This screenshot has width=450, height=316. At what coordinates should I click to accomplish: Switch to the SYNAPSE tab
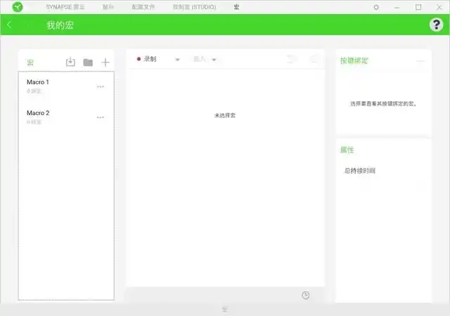pyautogui.click(x=69, y=7)
